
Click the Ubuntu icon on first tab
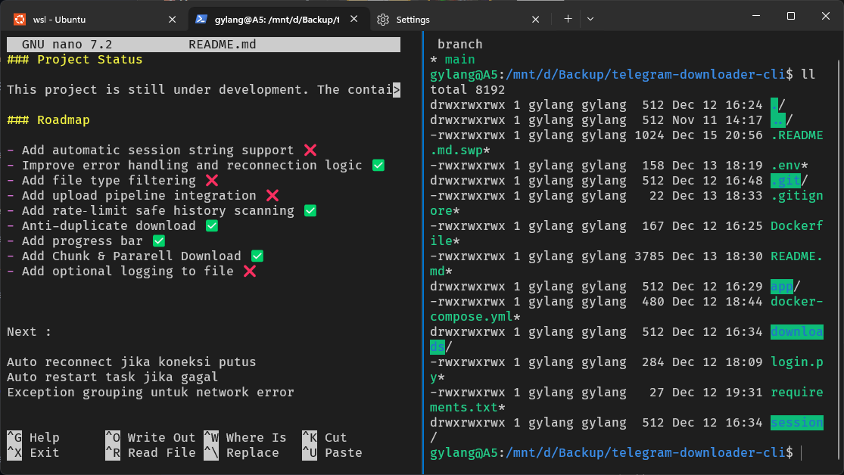(x=18, y=20)
